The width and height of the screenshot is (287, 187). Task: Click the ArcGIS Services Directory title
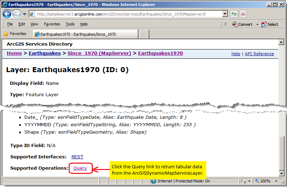pyautogui.click(x=40, y=44)
